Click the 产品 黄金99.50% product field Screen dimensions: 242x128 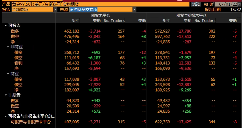point(101,4)
